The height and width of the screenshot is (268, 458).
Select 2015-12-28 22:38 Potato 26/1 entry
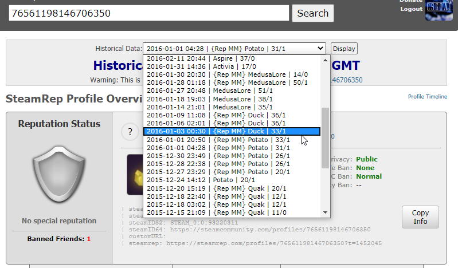pos(232,164)
